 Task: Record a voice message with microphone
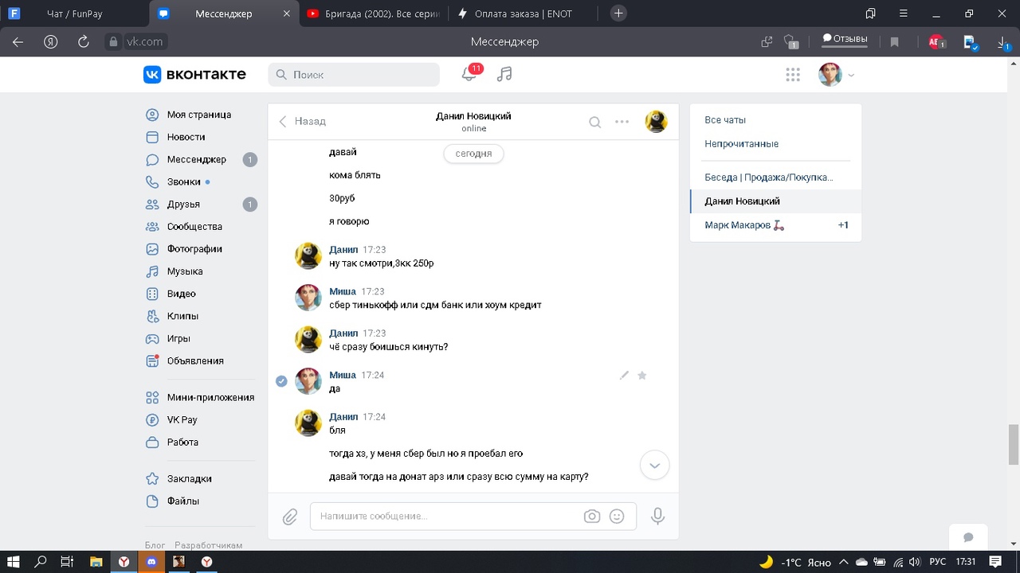(x=657, y=516)
